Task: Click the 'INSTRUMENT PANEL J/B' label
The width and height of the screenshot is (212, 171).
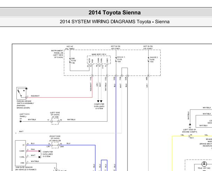Action: pyautogui.click(x=57, y=54)
